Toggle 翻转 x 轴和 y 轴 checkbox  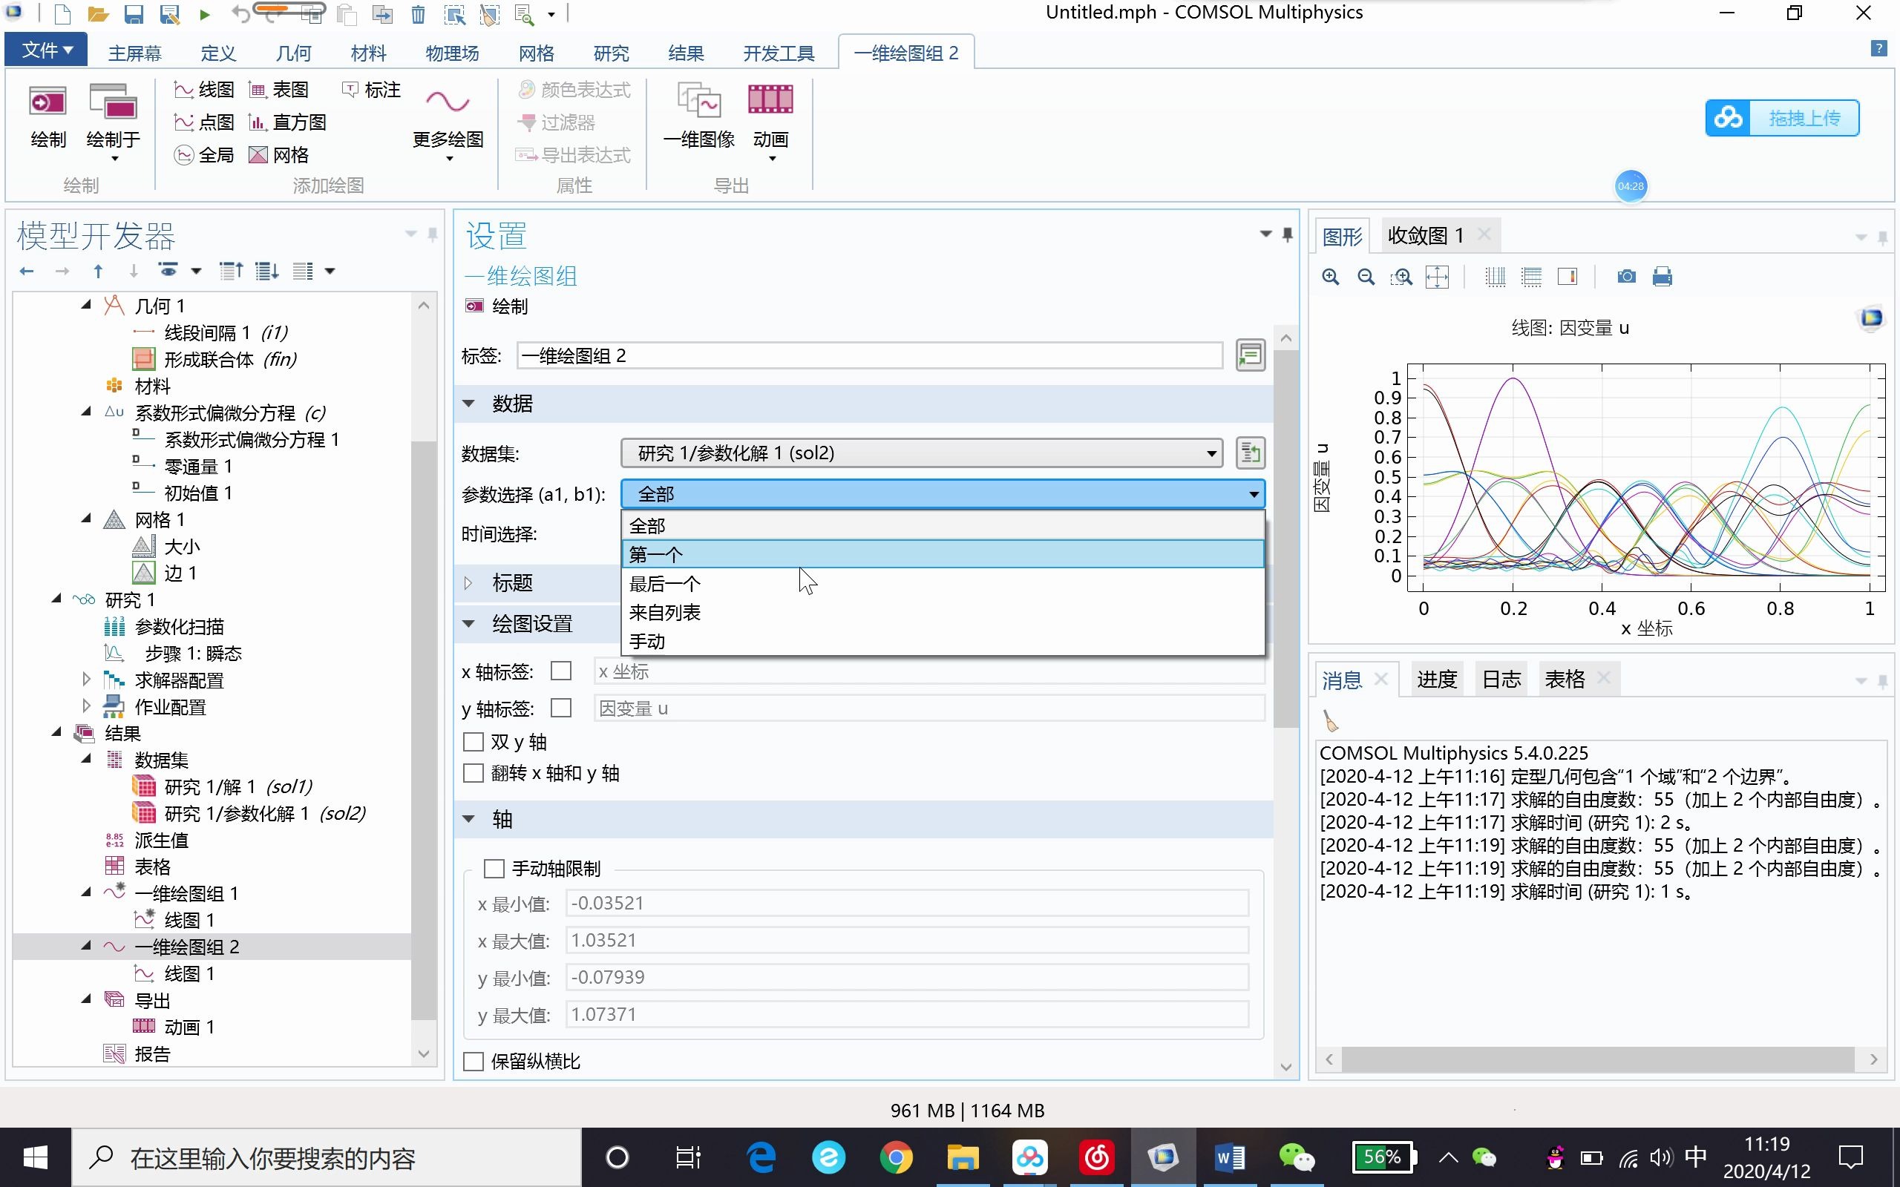[x=474, y=773]
